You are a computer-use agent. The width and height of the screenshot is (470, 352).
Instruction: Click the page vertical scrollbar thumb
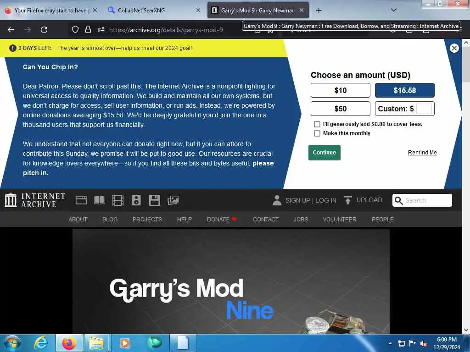click(x=466, y=65)
